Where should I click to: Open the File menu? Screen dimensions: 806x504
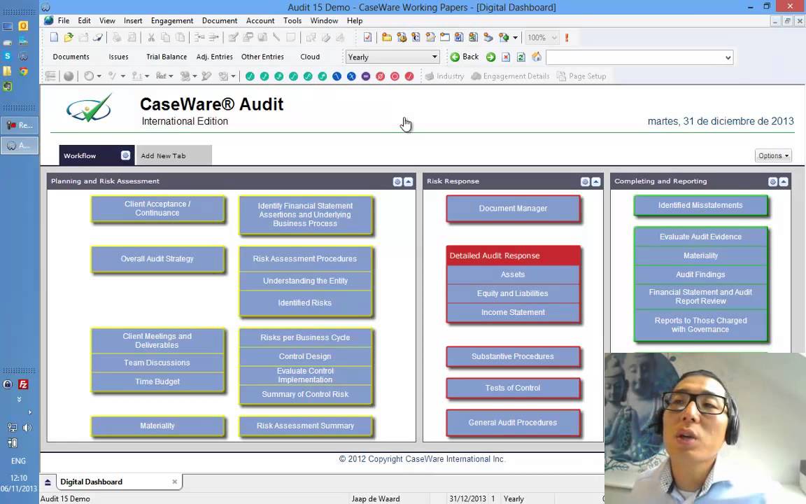click(64, 20)
